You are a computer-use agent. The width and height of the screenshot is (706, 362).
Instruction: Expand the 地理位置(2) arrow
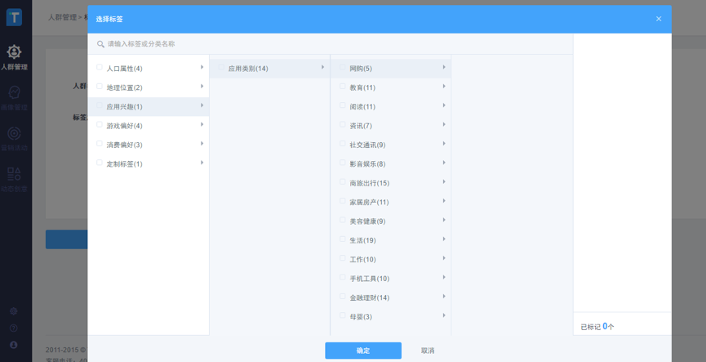[202, 87]
